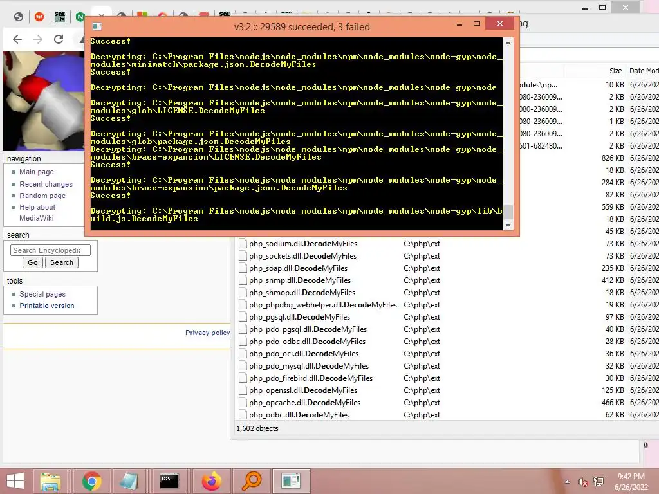
Task: Click the 826 KB size cell
Action: point(613,158)
